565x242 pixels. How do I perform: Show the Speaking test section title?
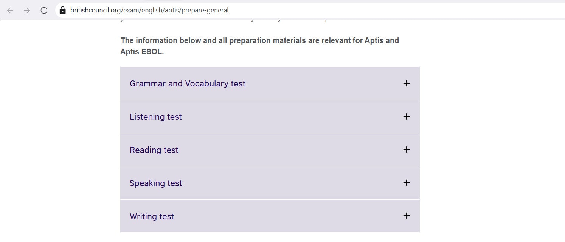pyautogui.click(x=156, y=183)
